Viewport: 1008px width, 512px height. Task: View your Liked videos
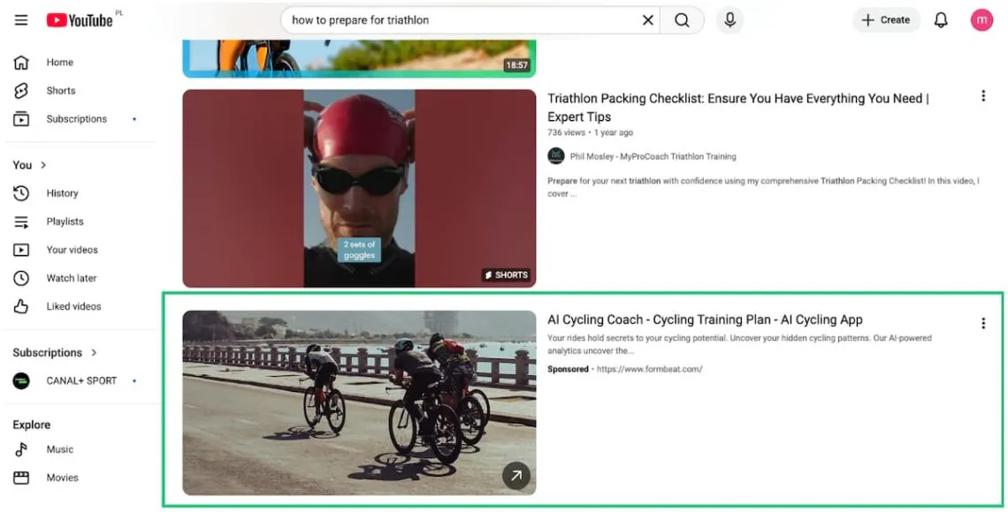pos(73,305)
